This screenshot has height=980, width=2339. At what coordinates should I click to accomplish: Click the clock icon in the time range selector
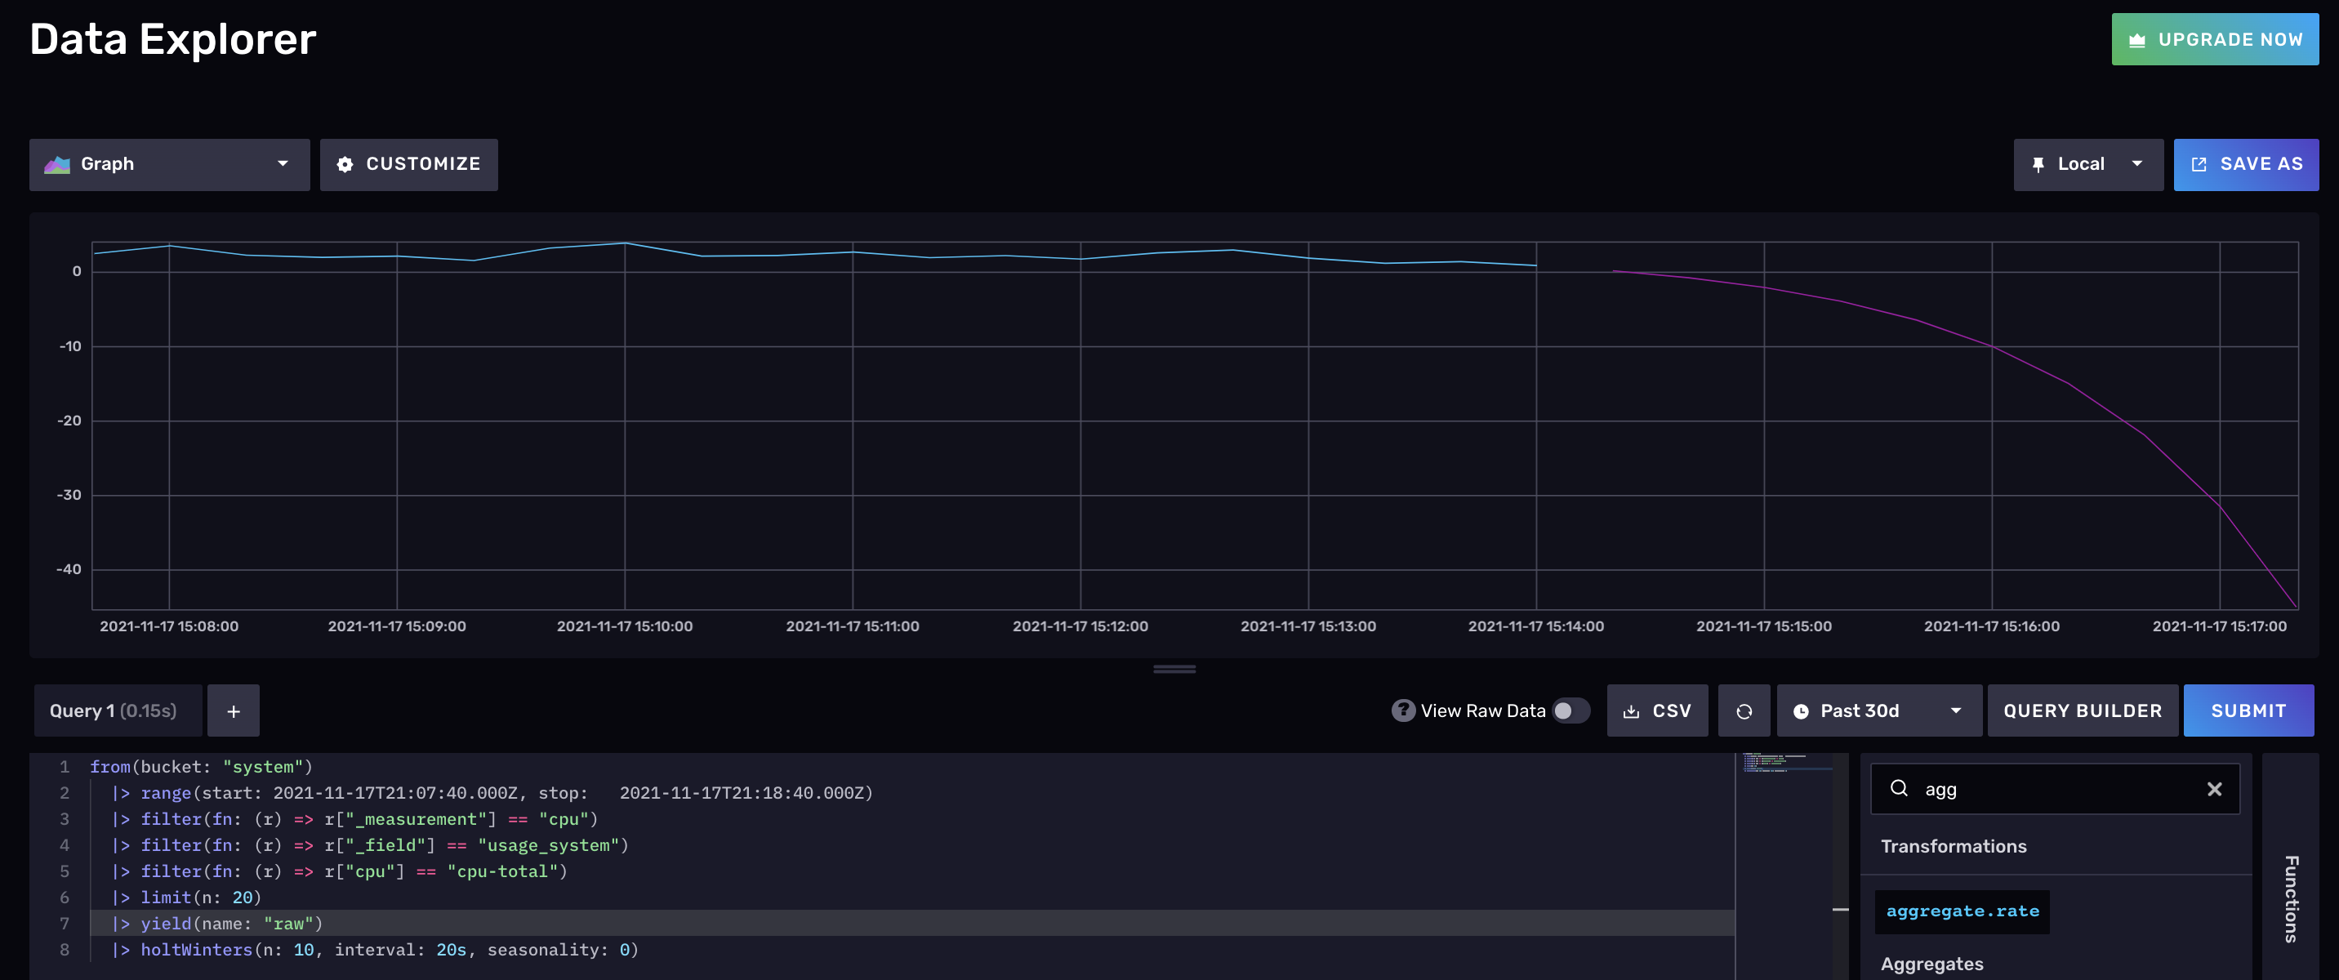coord(1802,711)
